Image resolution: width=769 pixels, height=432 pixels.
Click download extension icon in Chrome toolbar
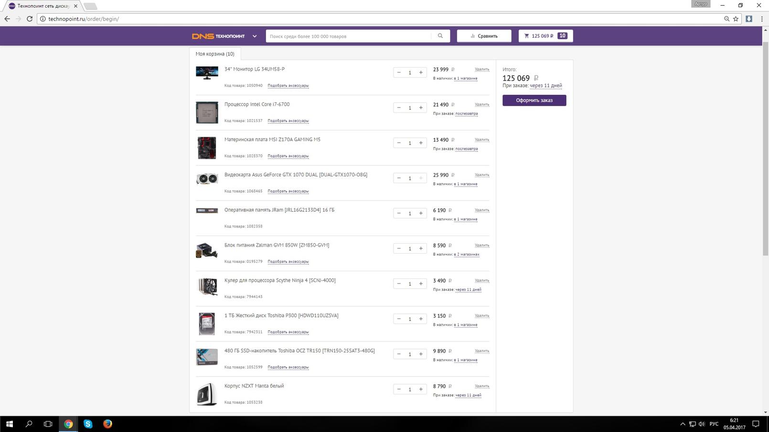pyautogui.click(x=748, y=19)
